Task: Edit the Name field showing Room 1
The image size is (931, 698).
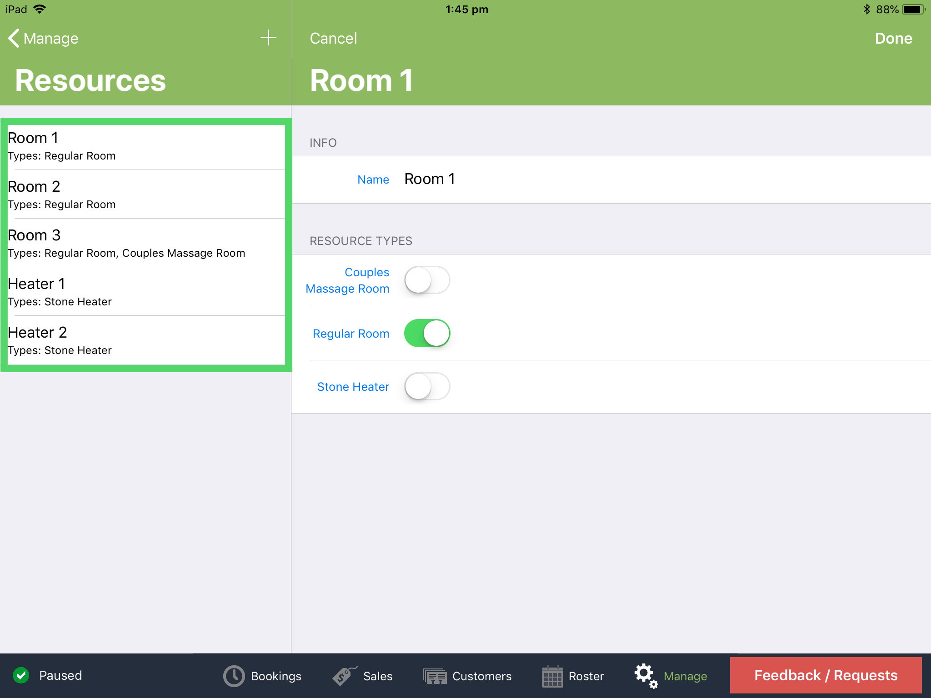Action: [x=429, y=179]
